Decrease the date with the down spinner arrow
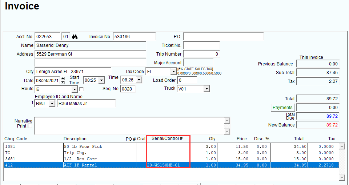Viewport: 349px width, 185px height. [63, 83]
